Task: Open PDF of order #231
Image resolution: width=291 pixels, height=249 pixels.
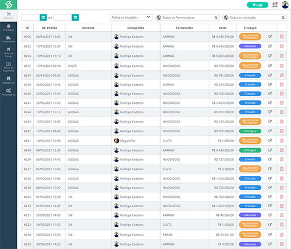Action: (282, 215)
